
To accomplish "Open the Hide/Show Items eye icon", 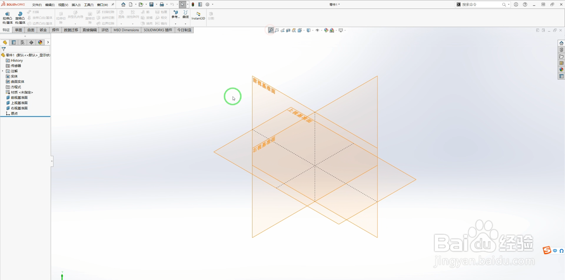I will 317,30.
